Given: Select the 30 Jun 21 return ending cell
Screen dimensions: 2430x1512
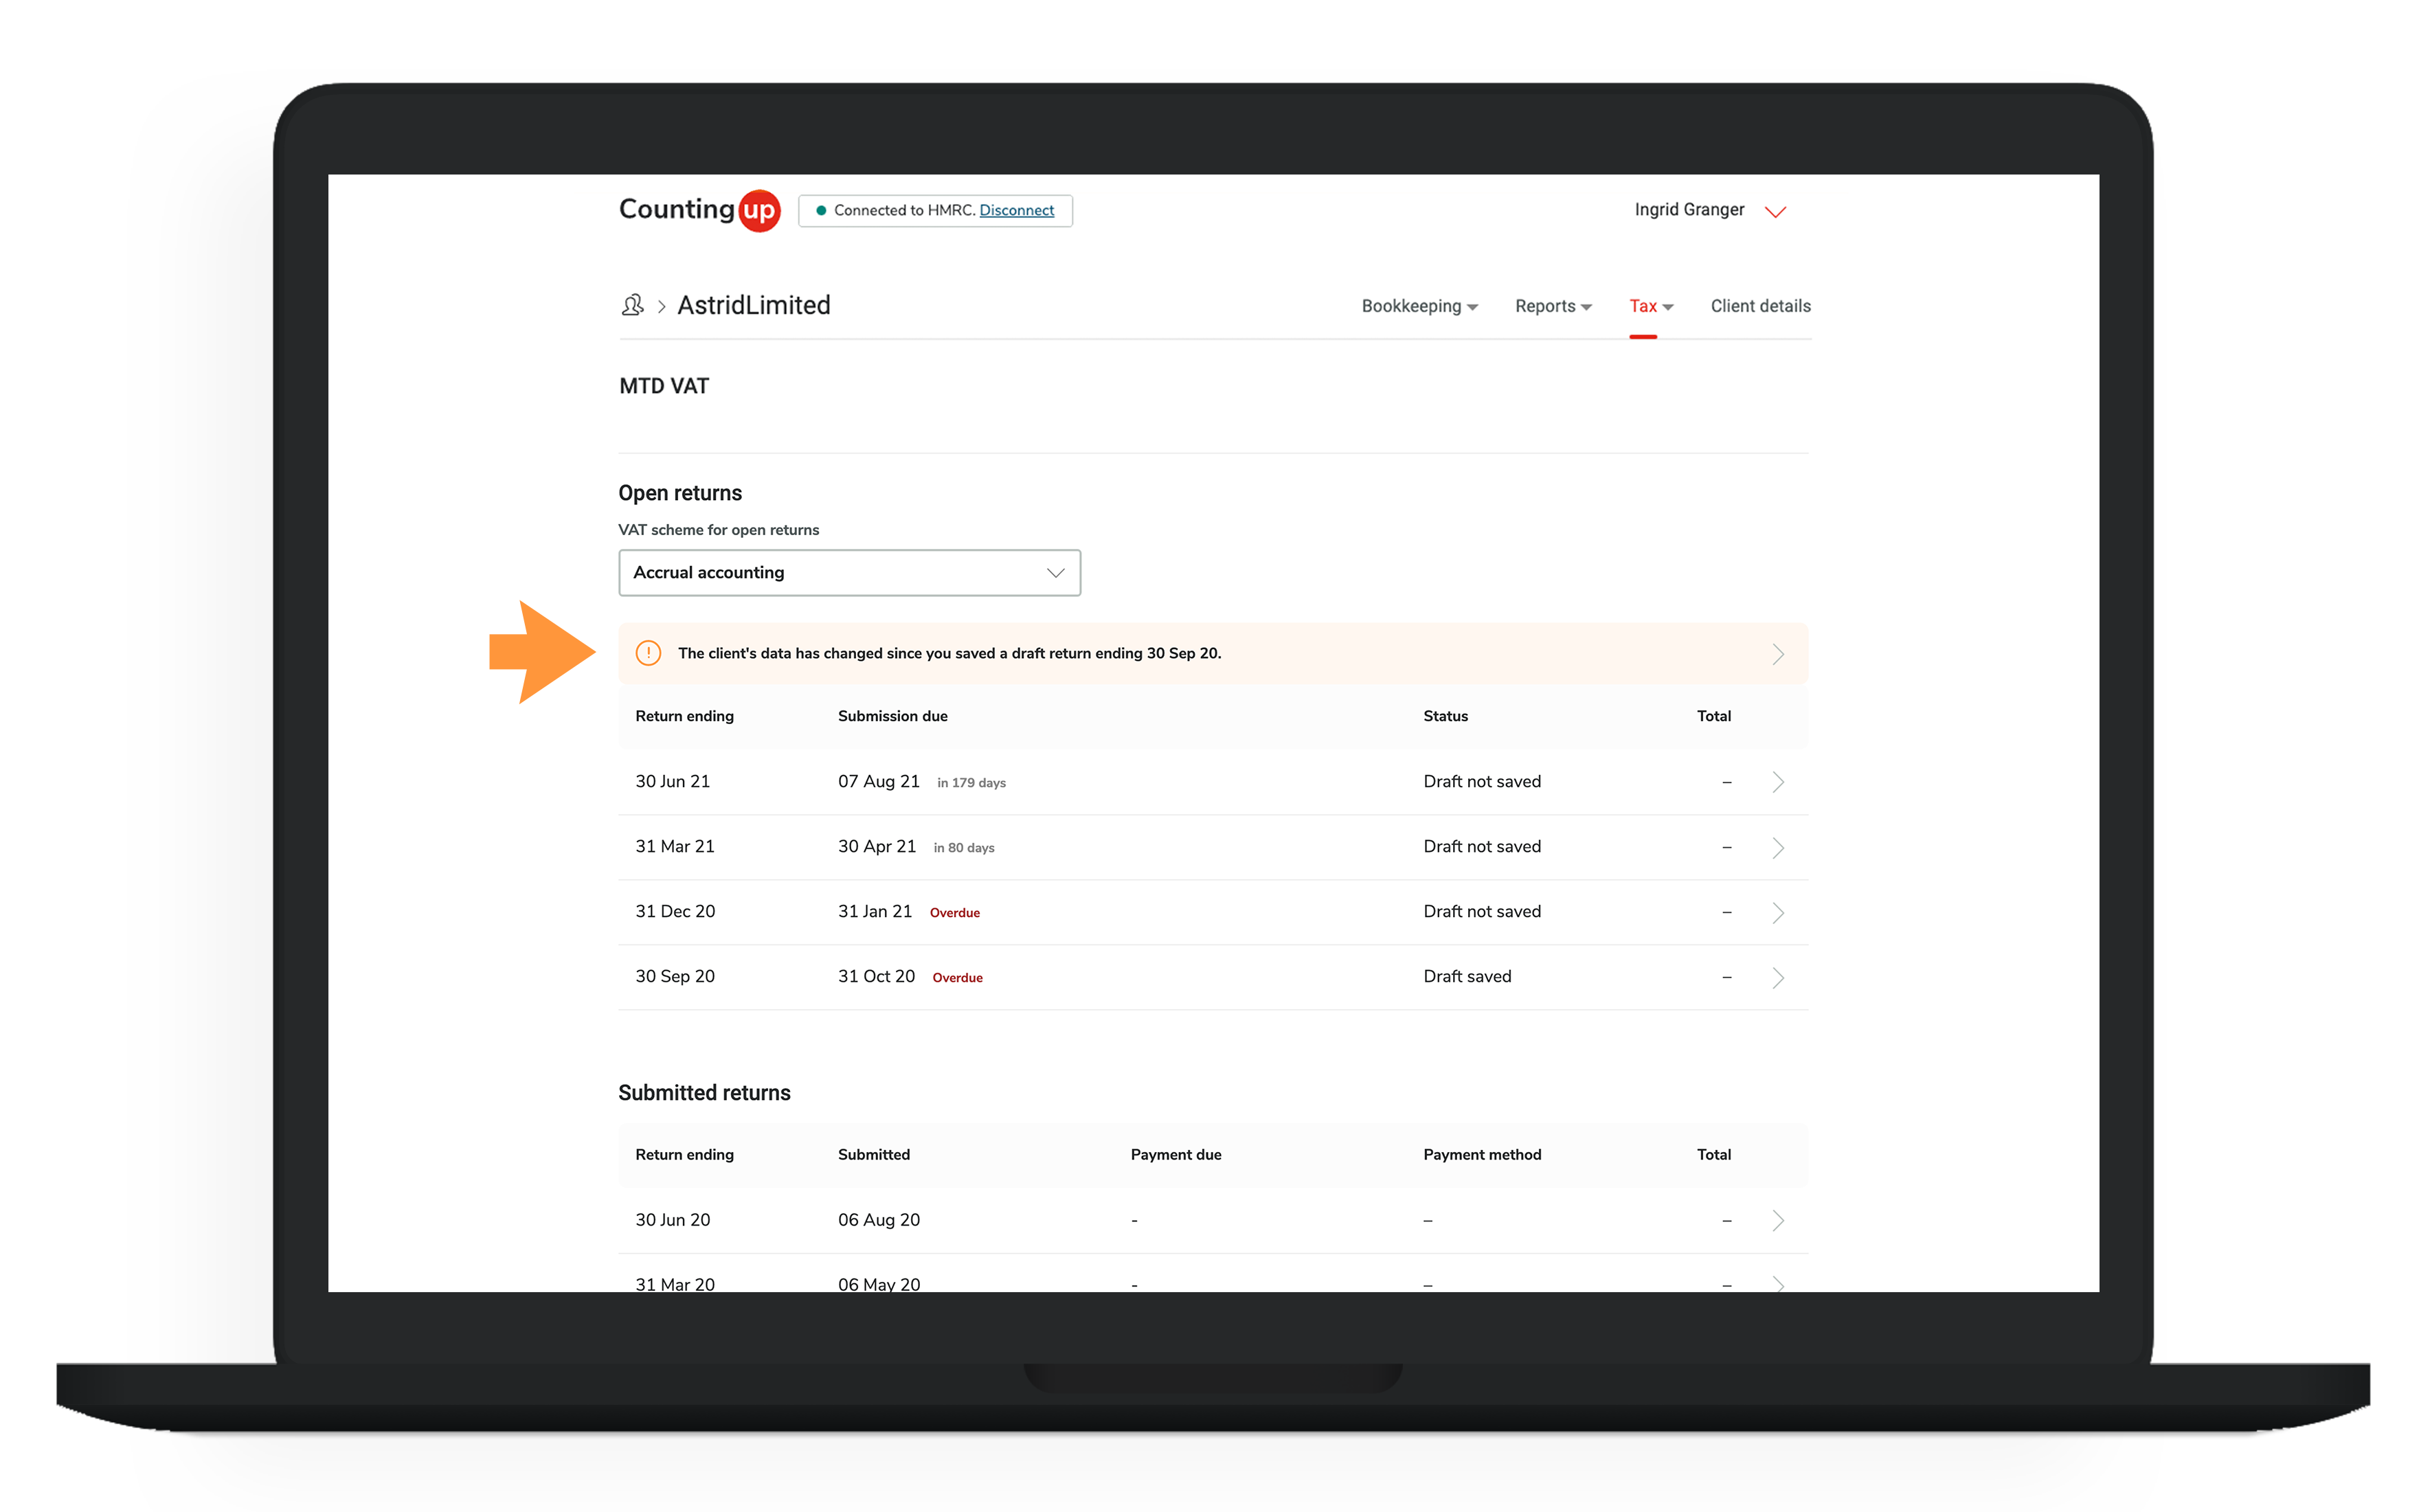Looking at the screenshot, I should coord(672,781).
